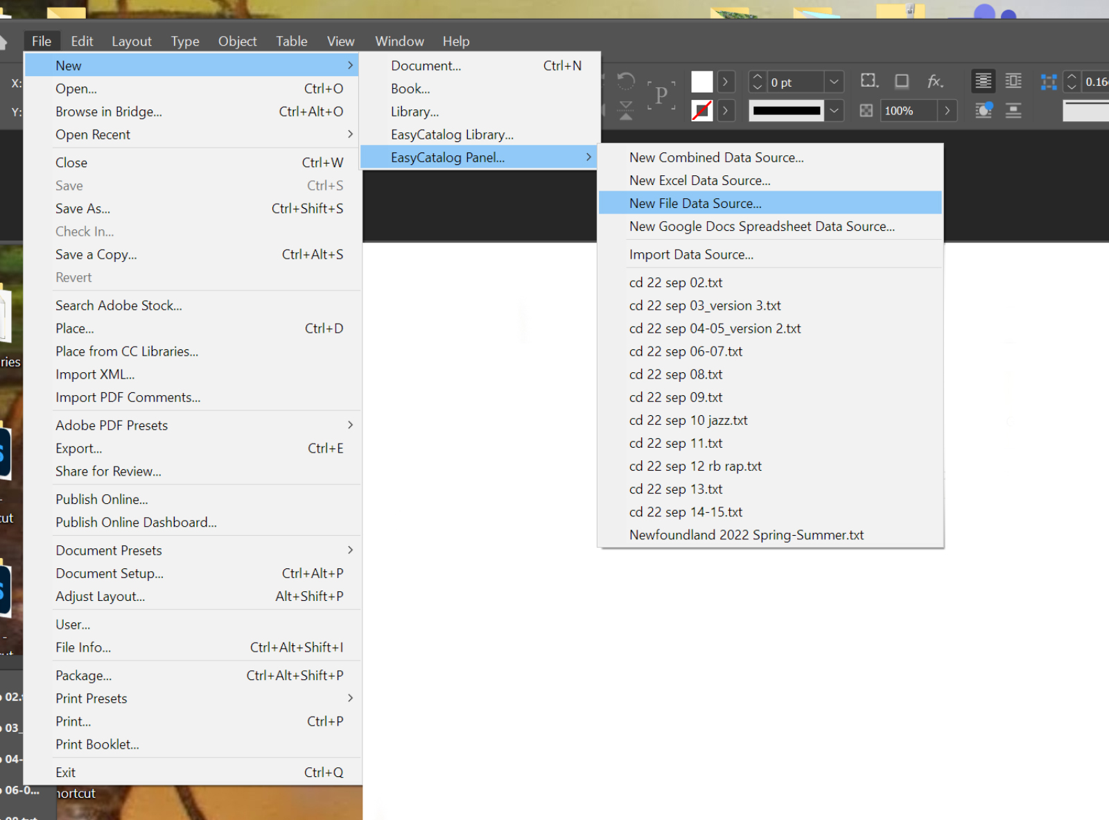
Task: Expand the Document Presets submenu
Action: pyautogui.click(x=193, y=550)
